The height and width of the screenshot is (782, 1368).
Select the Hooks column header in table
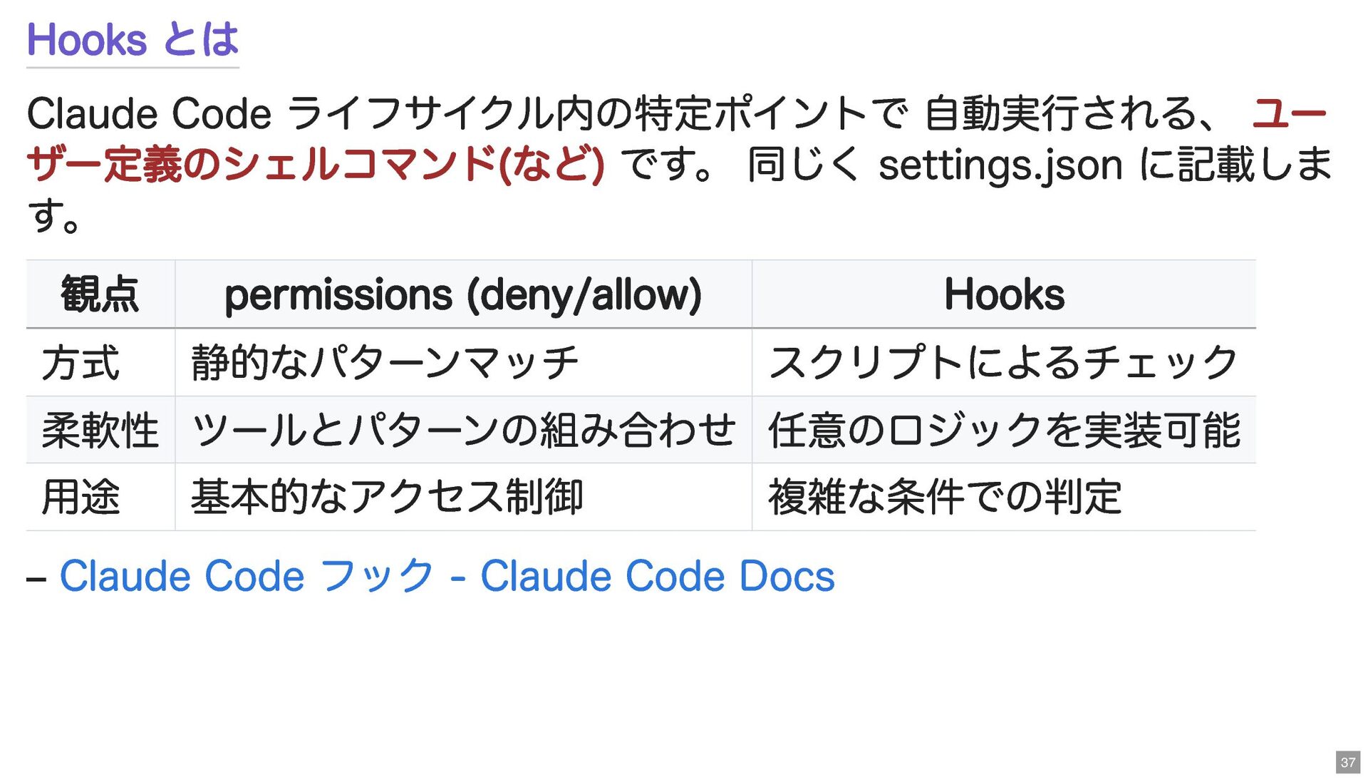click(x=1003, y=294)
